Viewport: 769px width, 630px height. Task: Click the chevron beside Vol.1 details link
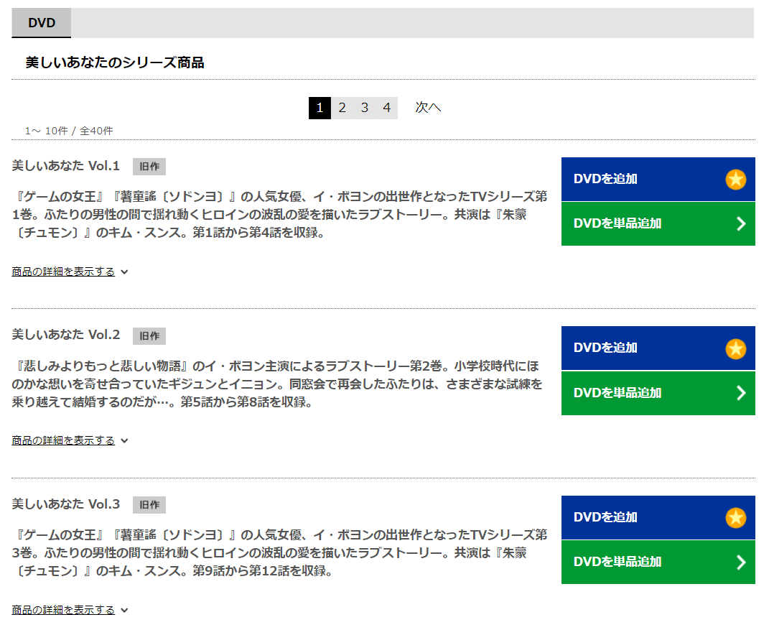coord(124,272)
